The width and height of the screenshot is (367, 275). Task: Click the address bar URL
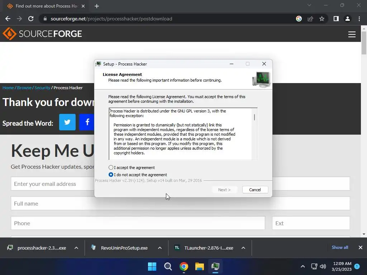pos(111,19)
